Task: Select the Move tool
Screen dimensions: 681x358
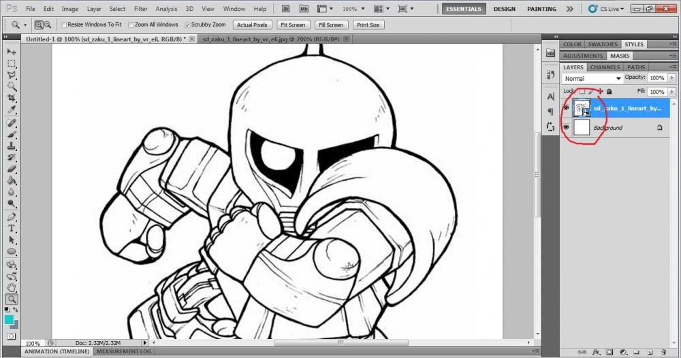Action: pos(12,52)
